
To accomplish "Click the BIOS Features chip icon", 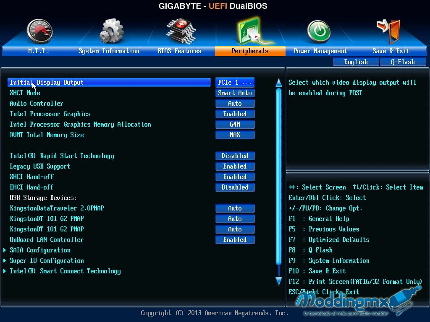I will coord(181,31).
